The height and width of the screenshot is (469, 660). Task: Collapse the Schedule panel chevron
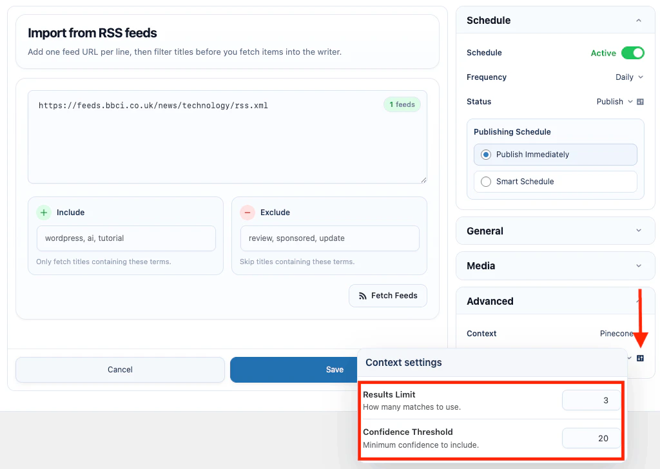tap(639, 20)
